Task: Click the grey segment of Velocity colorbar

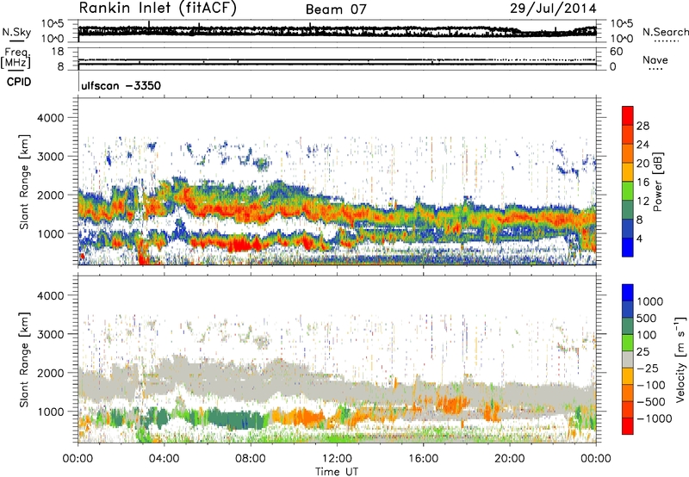Action: pos(628,360)
